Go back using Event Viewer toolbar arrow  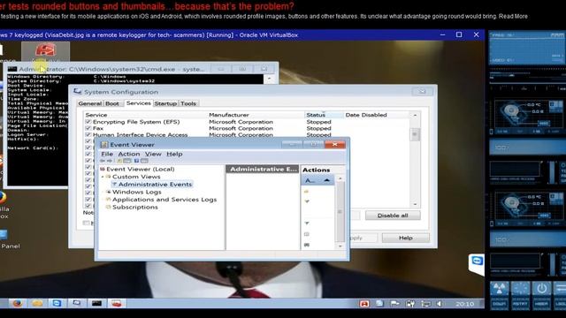pyautogui.click(x=103, y=161)
